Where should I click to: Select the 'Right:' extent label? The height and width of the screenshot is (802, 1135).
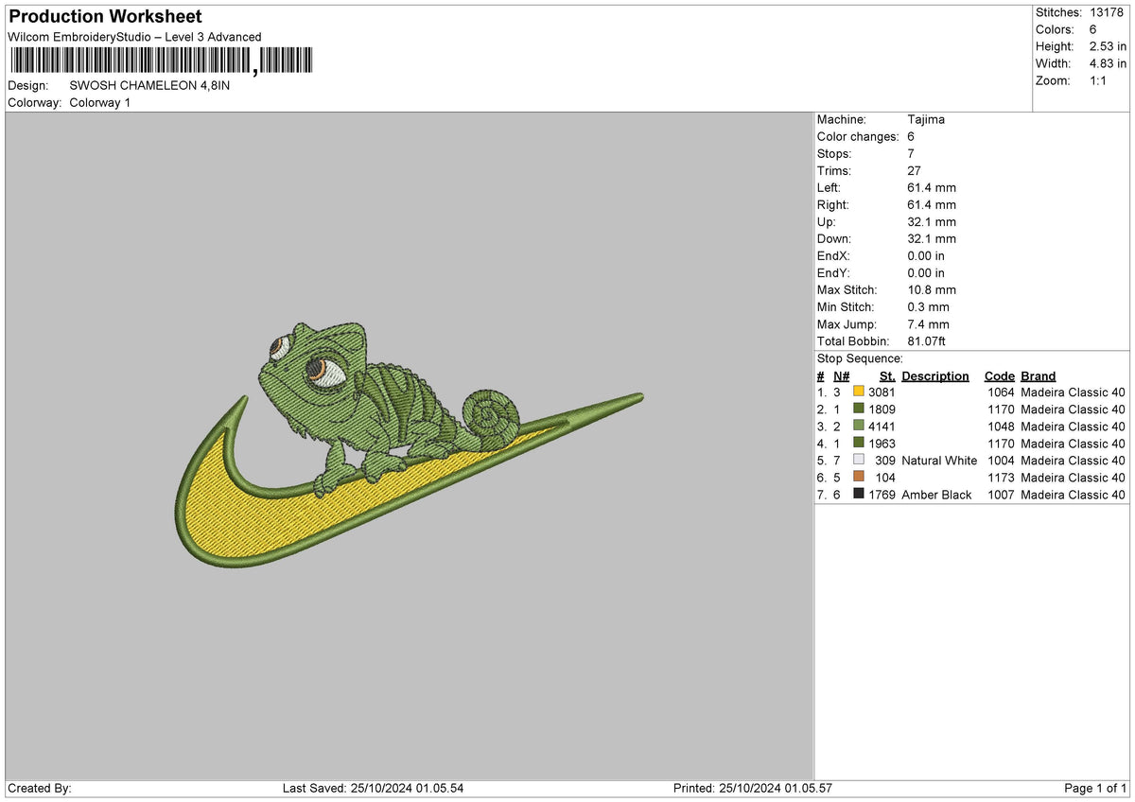tap(833, 204)
